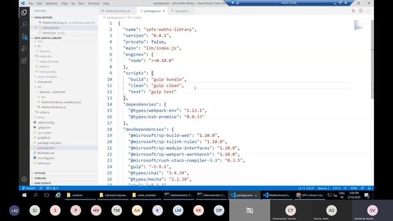Click the "devDependencies" key on line 18
The width and height of the screenshot is (393, 221).
point(146,130)
